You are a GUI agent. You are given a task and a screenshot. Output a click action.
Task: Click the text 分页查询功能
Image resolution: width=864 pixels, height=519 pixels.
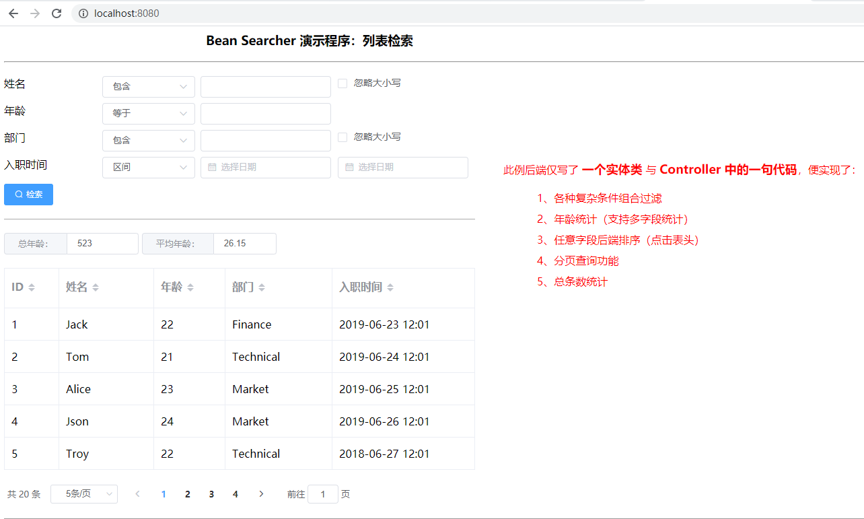(586, 261)
